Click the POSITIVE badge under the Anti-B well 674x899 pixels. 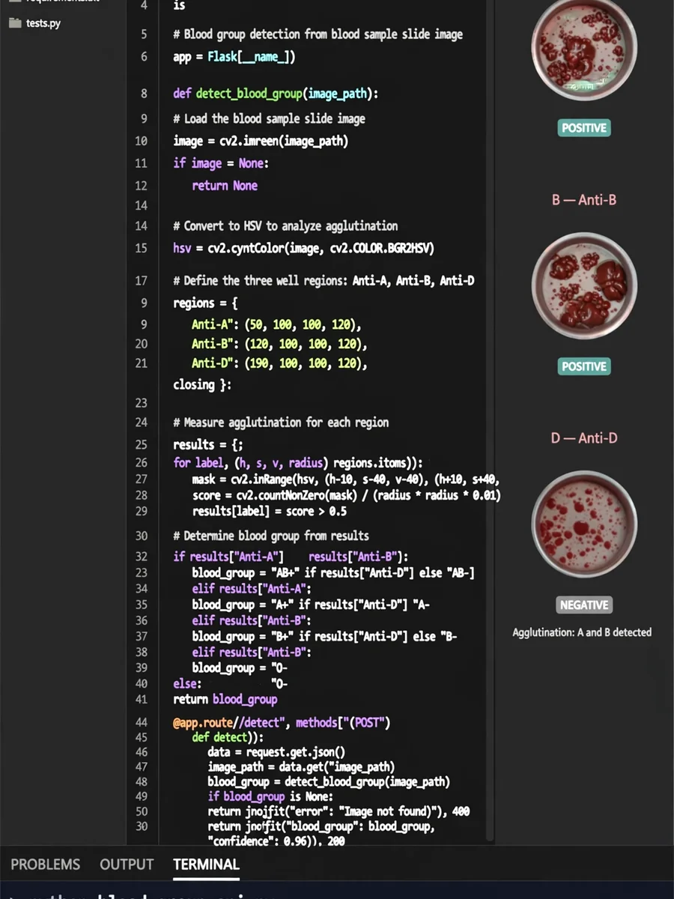pyautogui.click(x=584, y=366)
